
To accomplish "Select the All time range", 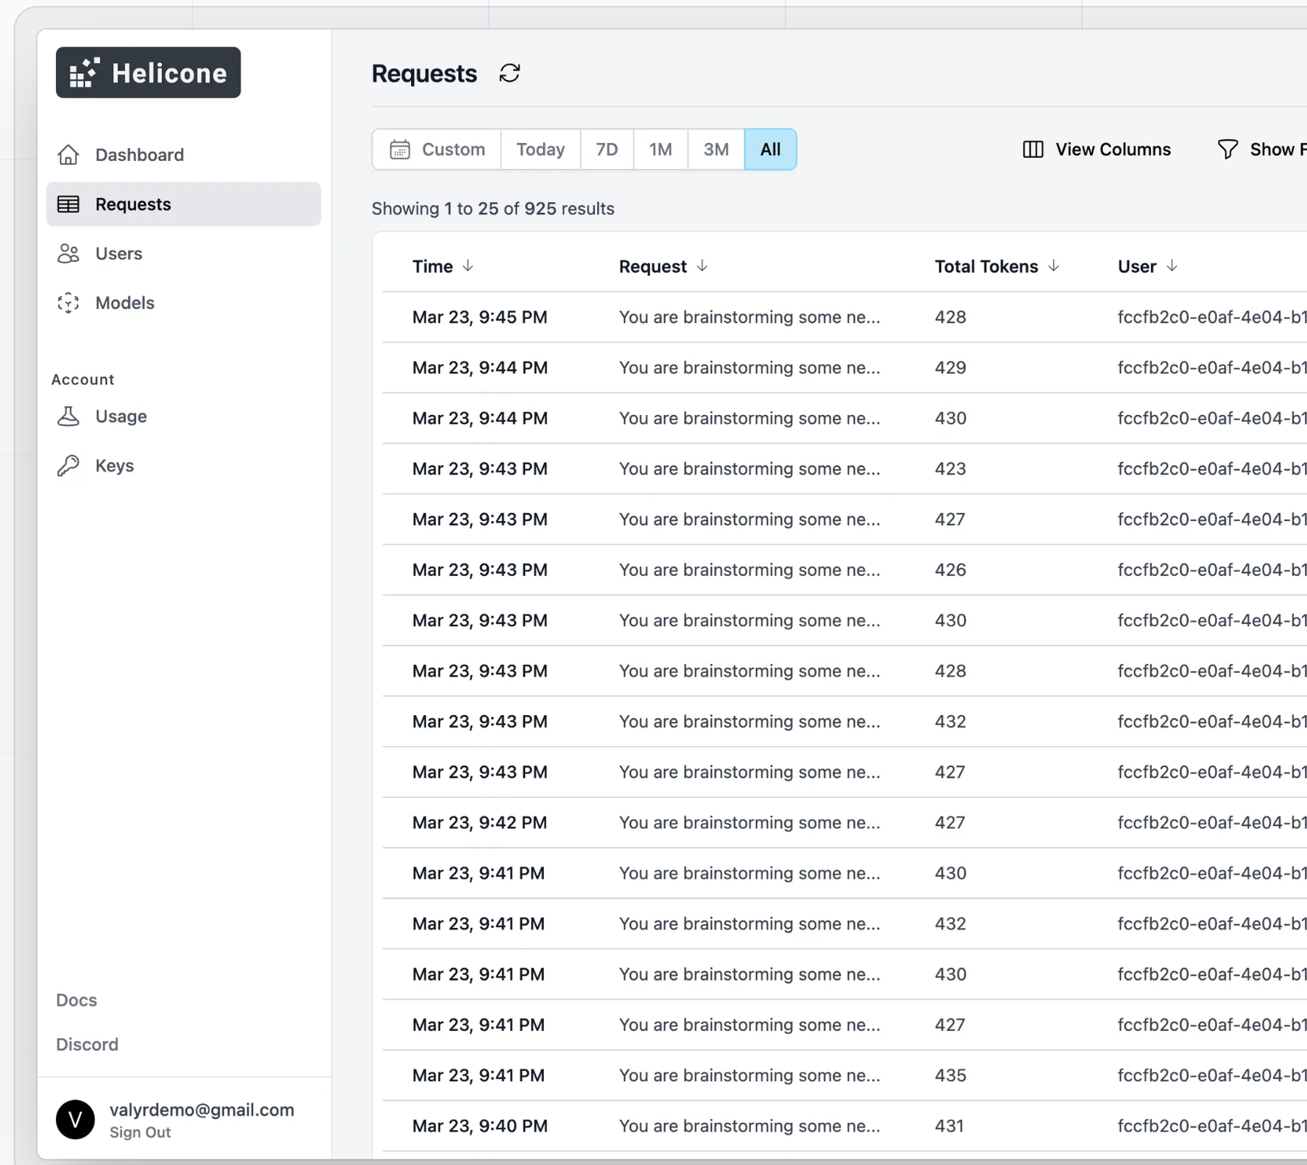I will [770, 150].
